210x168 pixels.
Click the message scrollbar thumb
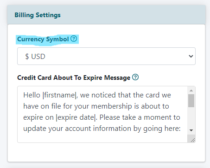(x=191, y=101)
